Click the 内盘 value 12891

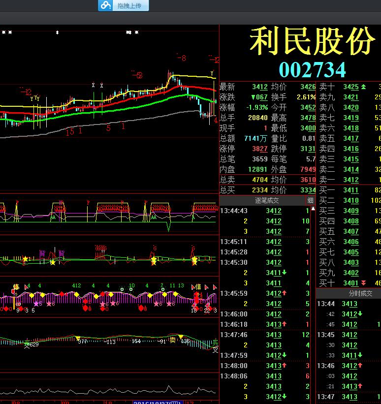pyautogui.click(x=258, y=169)
